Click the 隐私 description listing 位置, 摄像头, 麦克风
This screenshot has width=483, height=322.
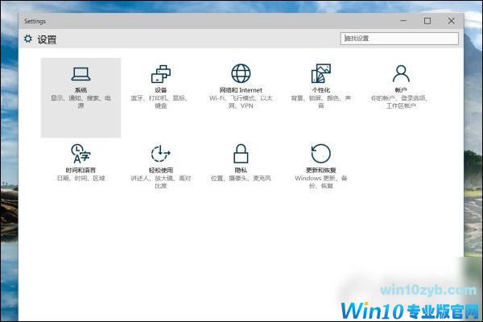tap(241, 178)
